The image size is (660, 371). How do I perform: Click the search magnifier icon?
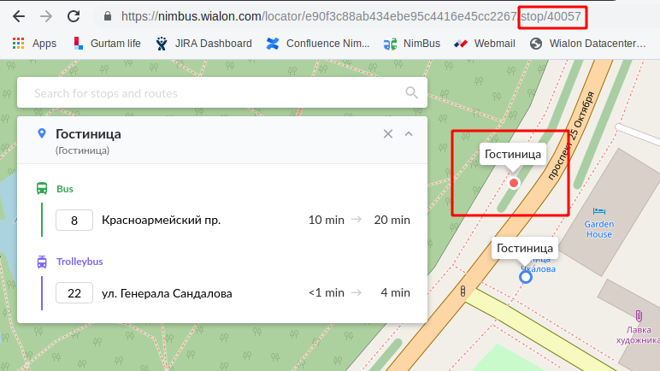[411, 93]
